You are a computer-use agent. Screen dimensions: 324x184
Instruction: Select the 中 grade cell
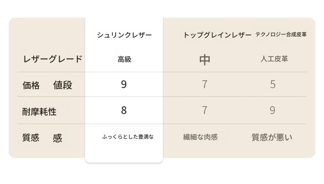pos(205,60)
